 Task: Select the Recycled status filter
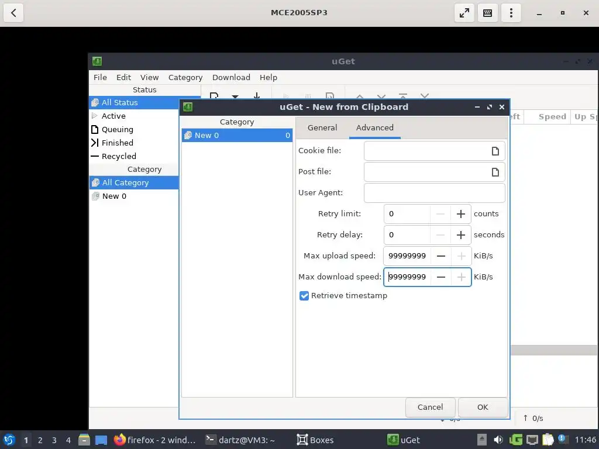(x=134, y=156)
